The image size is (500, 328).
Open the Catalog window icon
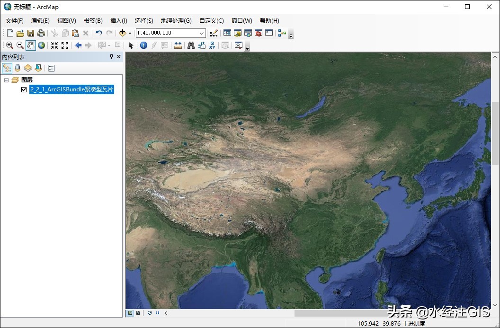click(237, 33)
